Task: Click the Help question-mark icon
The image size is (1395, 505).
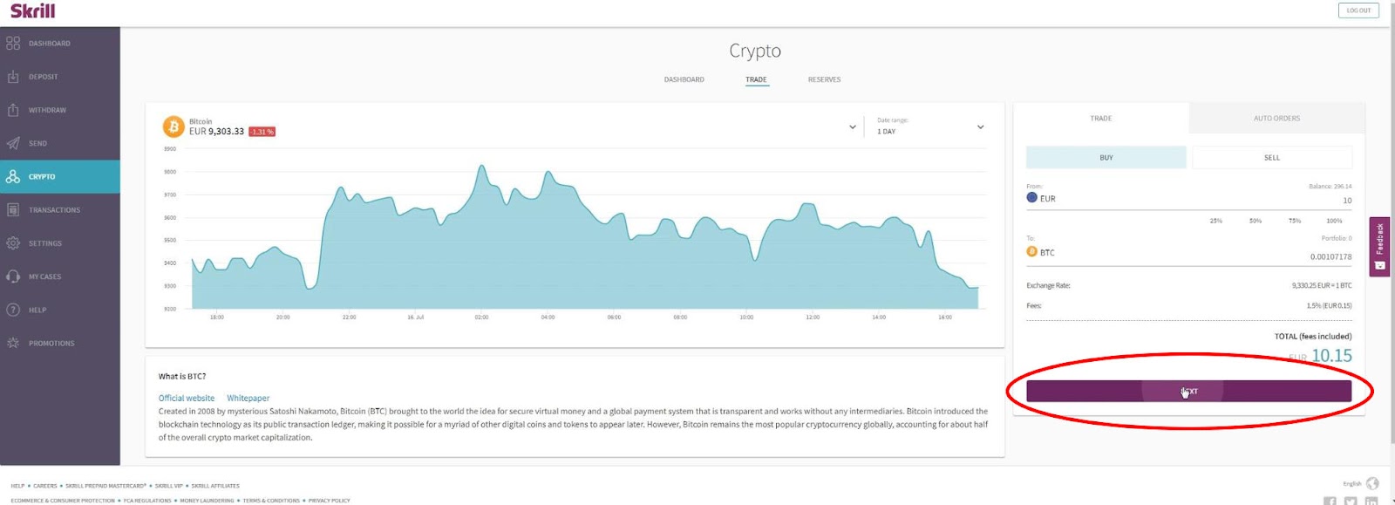Action: pyautogui.click(x=13, y=310)
